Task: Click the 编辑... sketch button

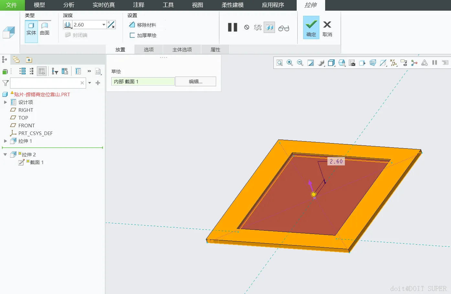Action: tap(196, 81)
